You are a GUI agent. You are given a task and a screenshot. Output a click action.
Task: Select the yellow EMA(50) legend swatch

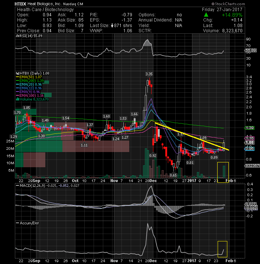click(x=17, y=77)
